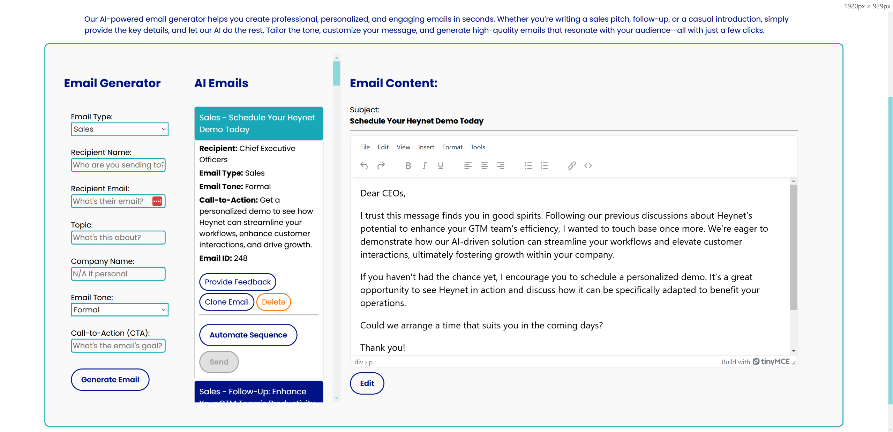Open the Format menu in the editor
This screenshot has height=432, width=893.
452,147
